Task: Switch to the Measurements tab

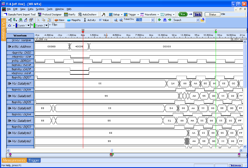Action: point(14,160)
